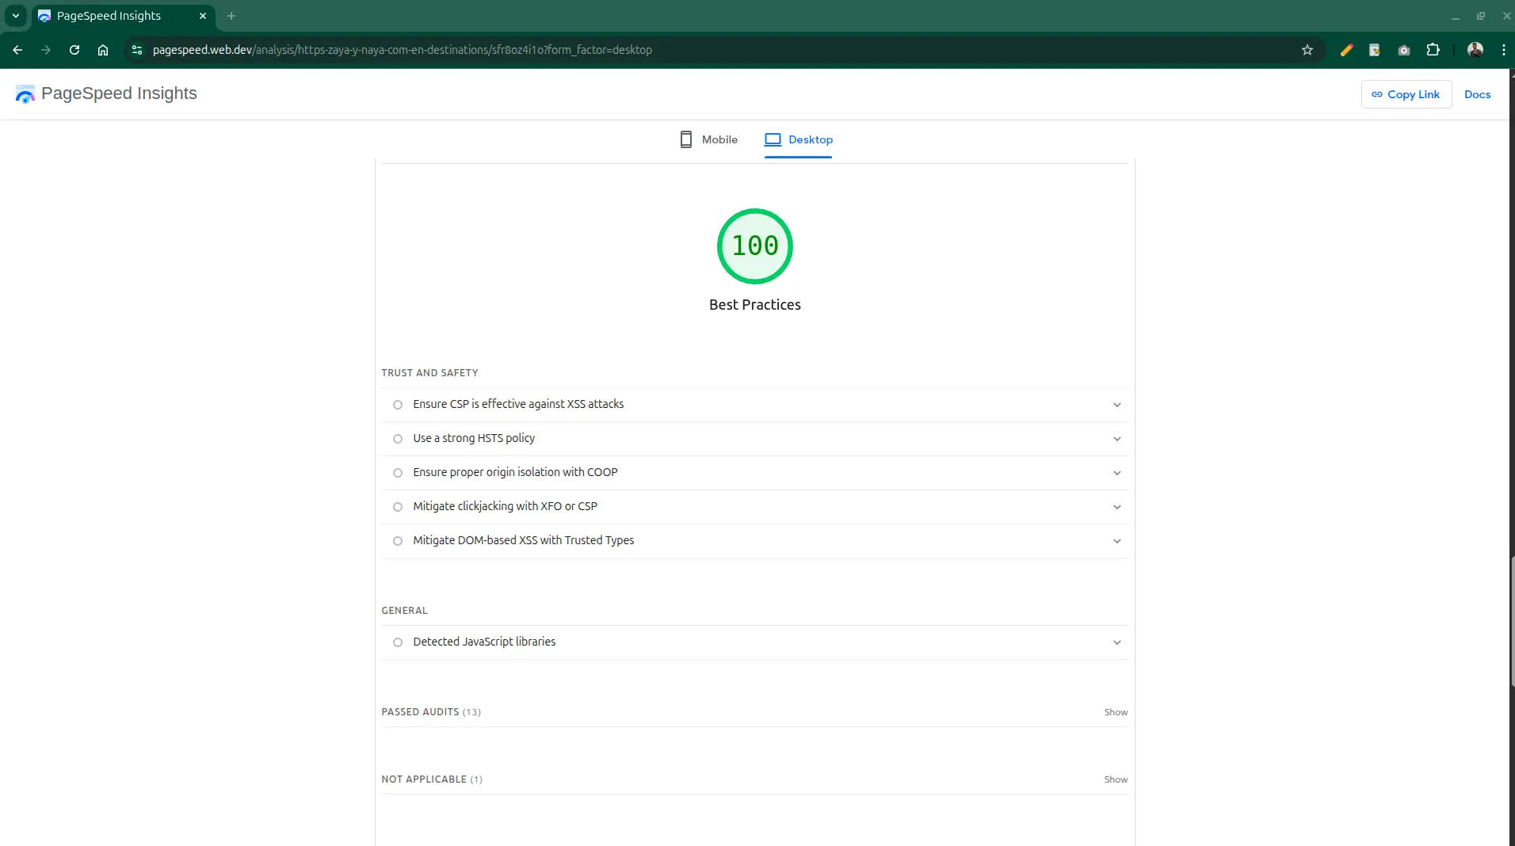Open the browser extensions puzzle icon
Viewport: 1515px width, 846px height.
(1433, 50)
